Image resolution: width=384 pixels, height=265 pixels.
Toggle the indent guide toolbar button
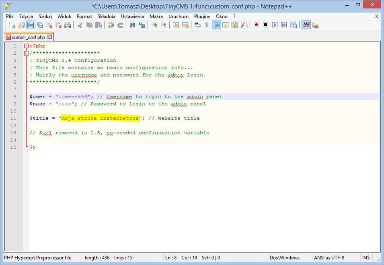click(216, 25)
